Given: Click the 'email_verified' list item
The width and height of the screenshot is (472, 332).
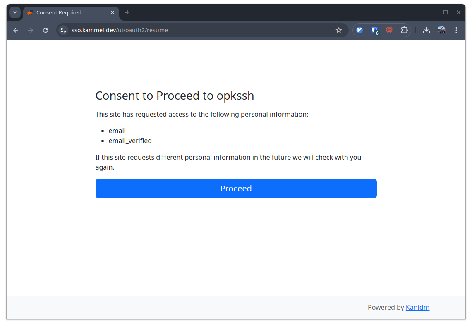Looking at the screenshot, I should coord(130,141).
